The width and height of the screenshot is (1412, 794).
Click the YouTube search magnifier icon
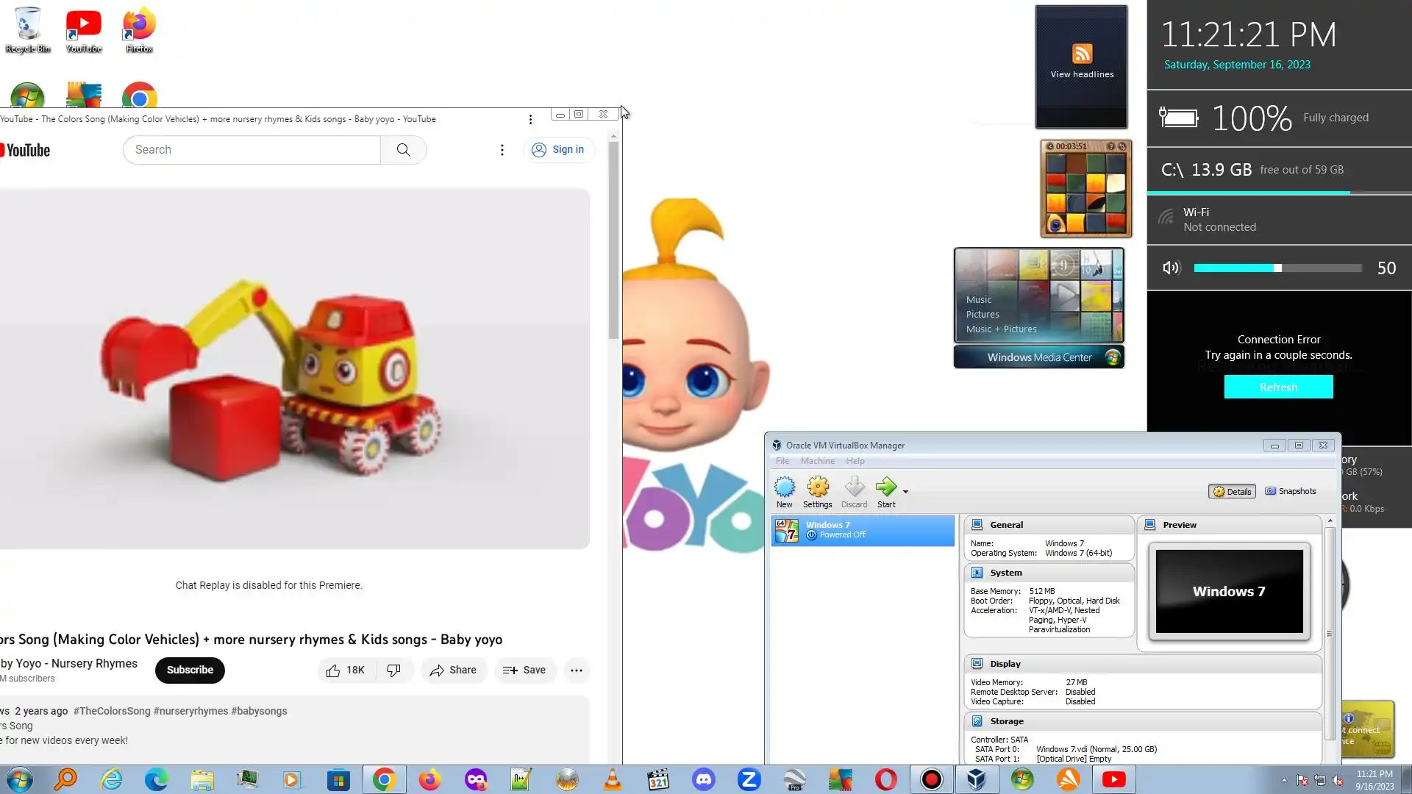pos(403,150)
